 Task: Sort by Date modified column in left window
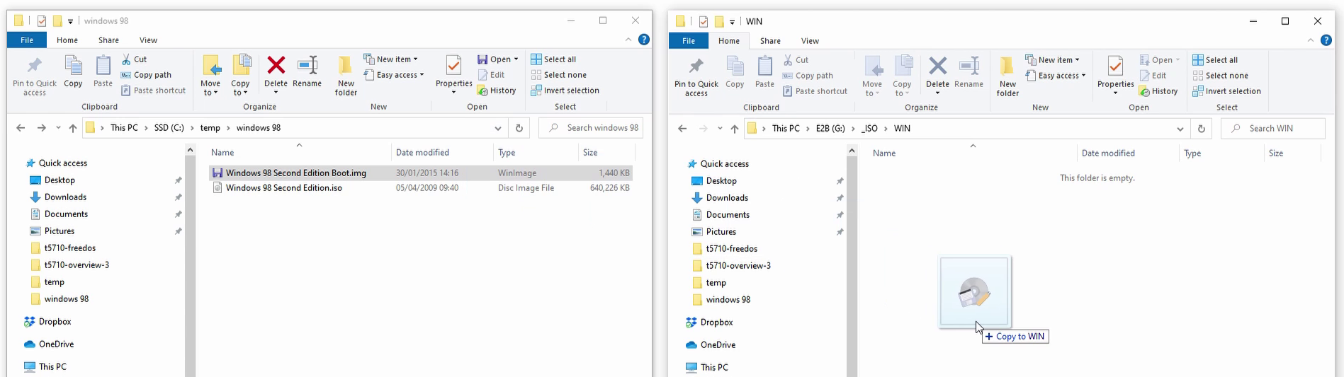(x=422, y=153)
